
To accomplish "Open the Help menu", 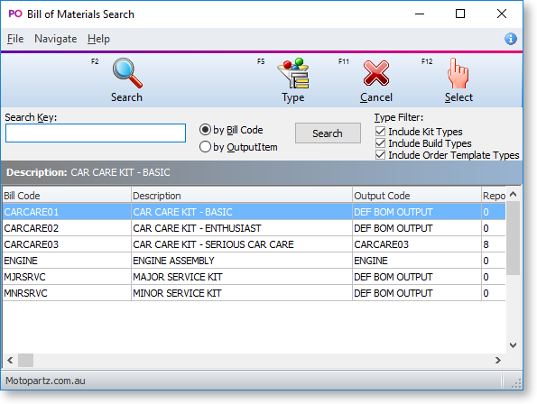I will (98, 39).
